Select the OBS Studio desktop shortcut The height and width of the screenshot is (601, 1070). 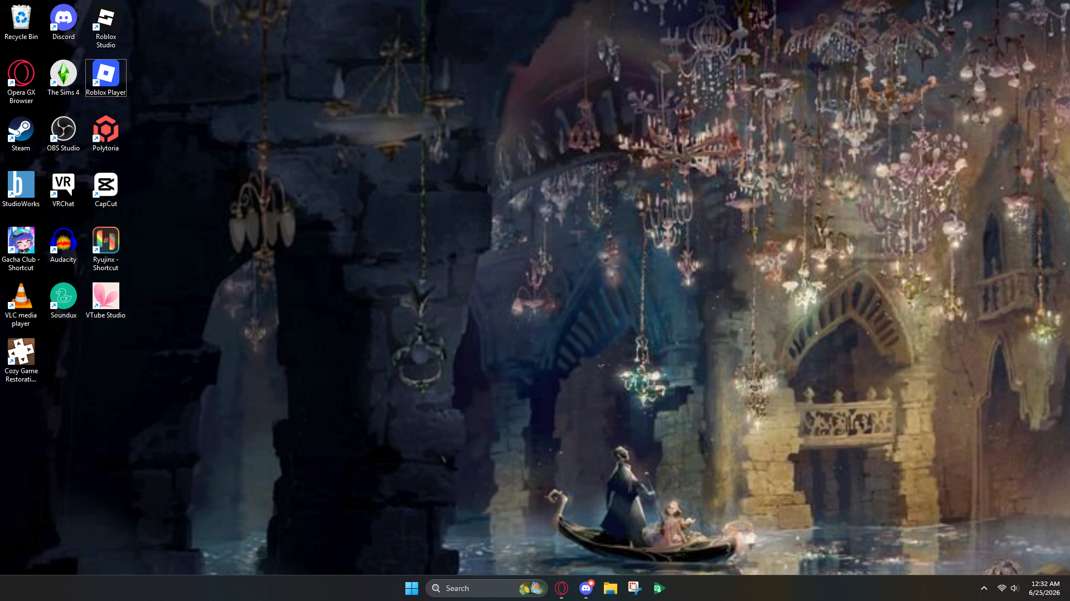(x=64, y=134)
